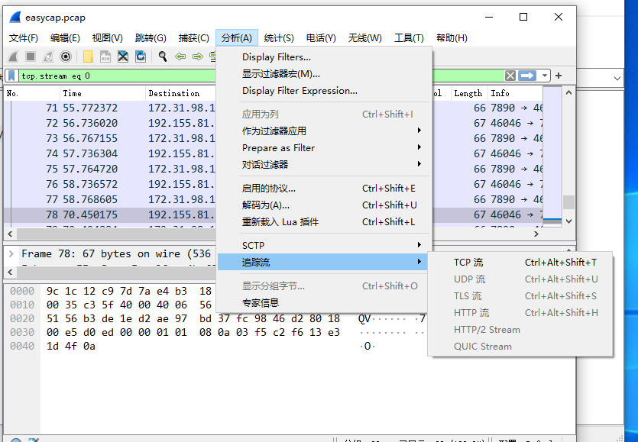Click the packet list scroll up arrow

coord(568,92)
